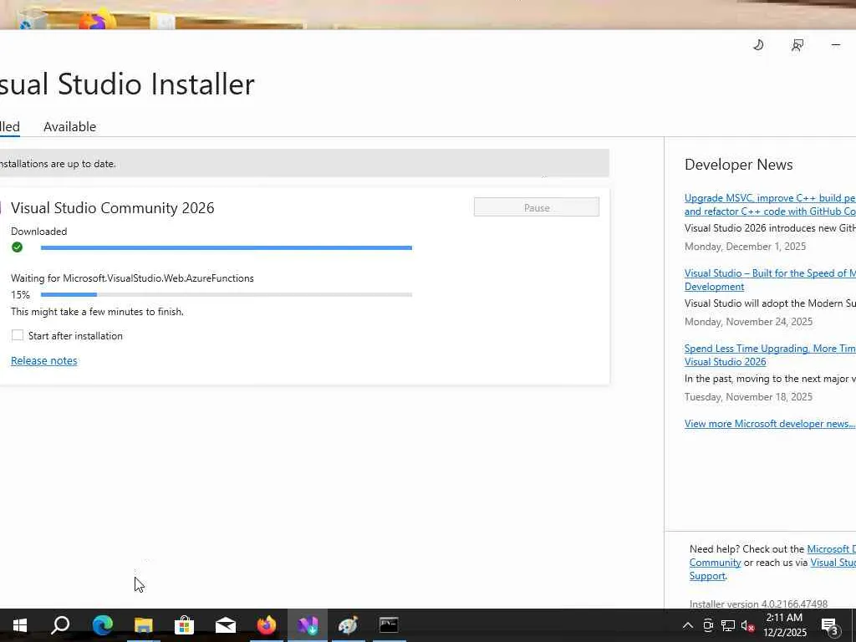Viewport: 856px width, 642px height.
Task: Open Microsoft Store from taskbar
Action: tap(185, 625)
